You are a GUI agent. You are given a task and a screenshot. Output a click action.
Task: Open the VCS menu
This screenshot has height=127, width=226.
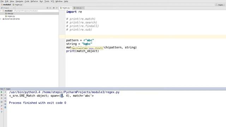point(52,1)
